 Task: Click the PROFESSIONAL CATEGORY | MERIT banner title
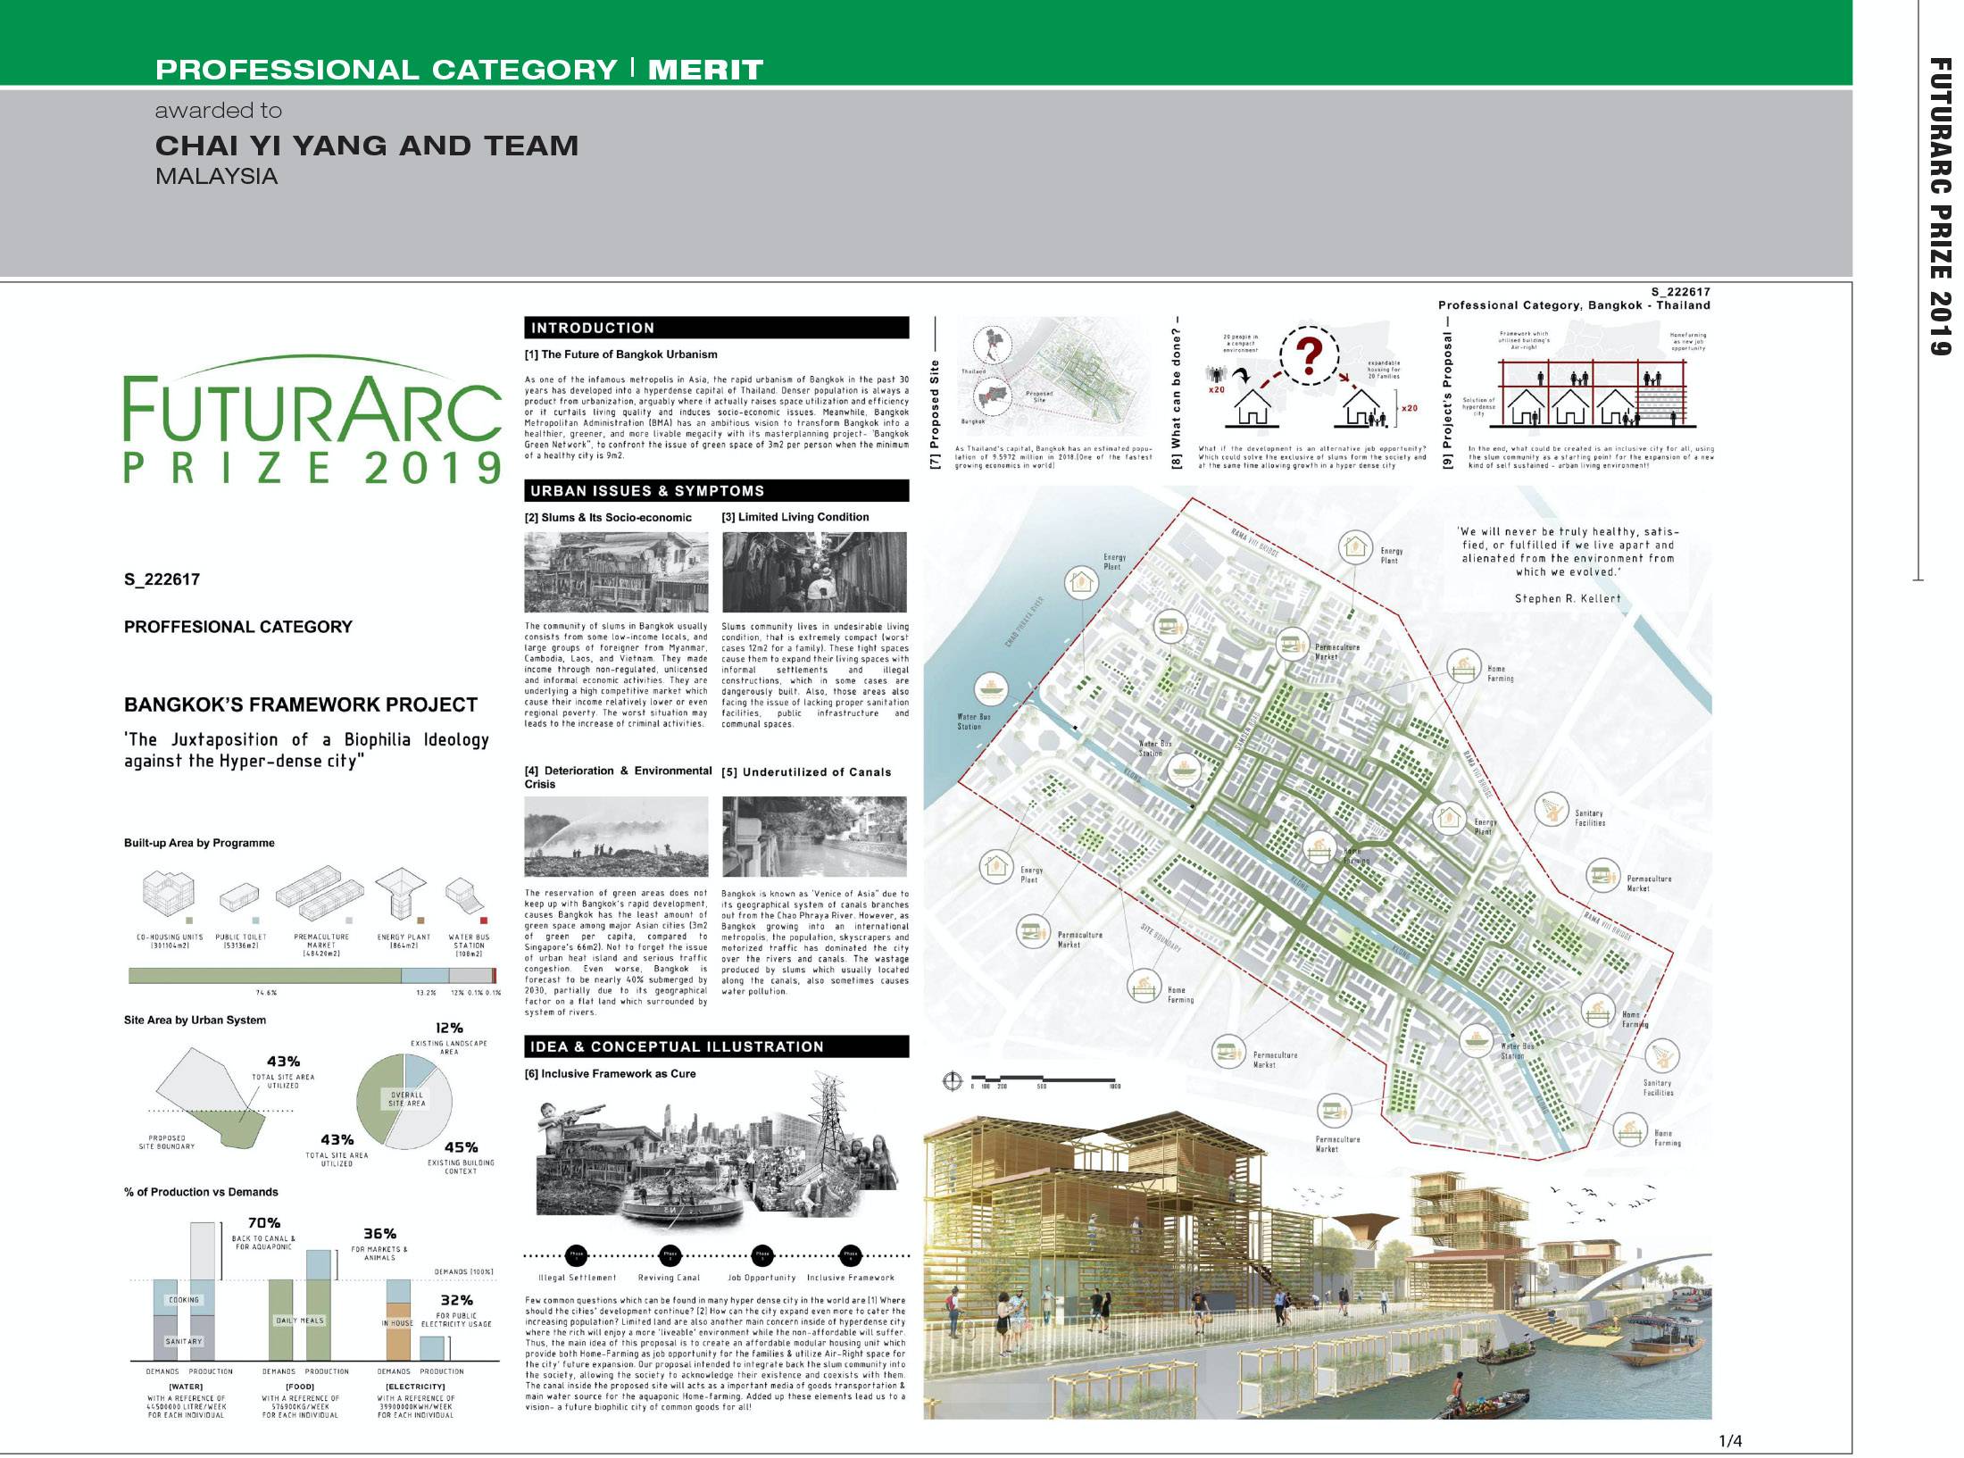(460, 70)
